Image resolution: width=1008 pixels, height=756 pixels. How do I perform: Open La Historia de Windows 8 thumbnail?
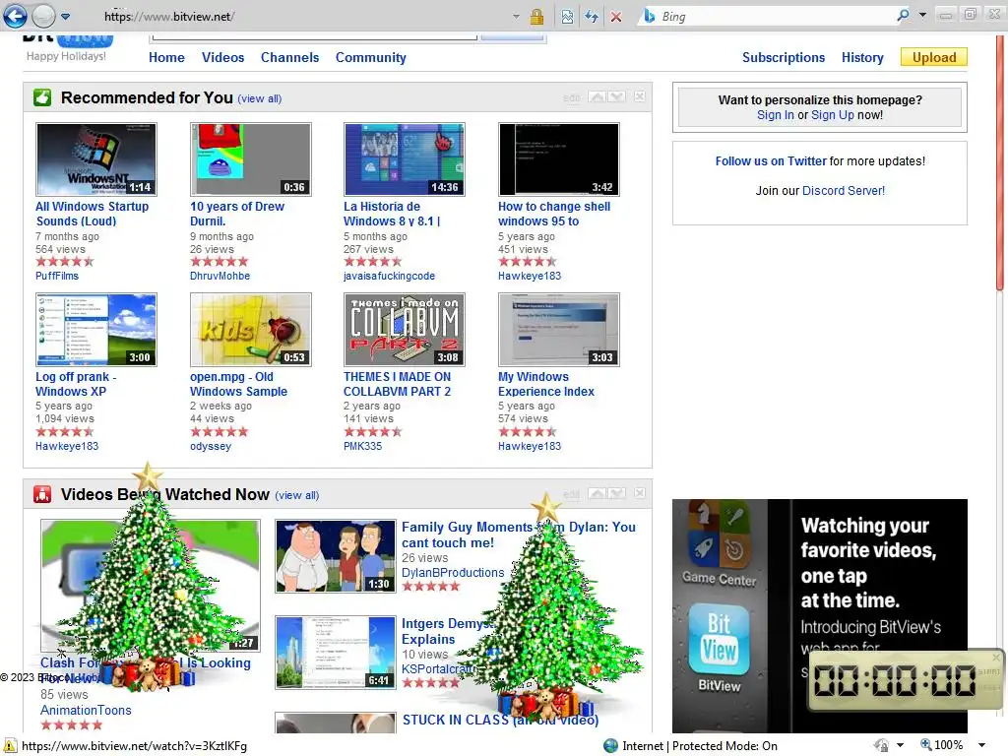[x=405, y=159]
